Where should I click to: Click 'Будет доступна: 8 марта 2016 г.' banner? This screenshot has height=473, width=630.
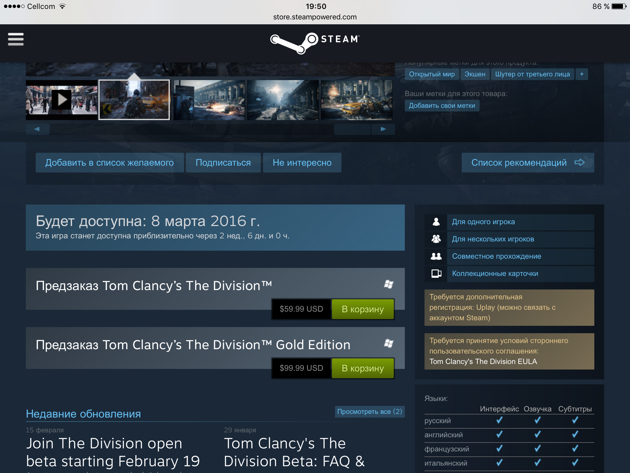point(215,228)
